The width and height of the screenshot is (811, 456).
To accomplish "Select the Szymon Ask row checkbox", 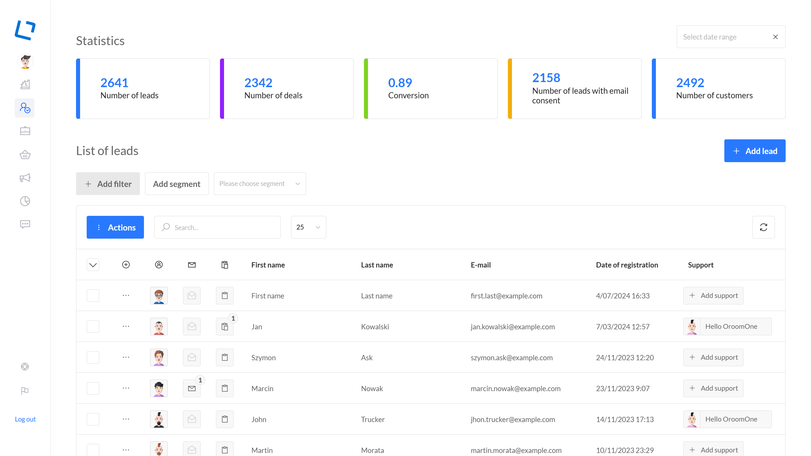I will [93, 357].
